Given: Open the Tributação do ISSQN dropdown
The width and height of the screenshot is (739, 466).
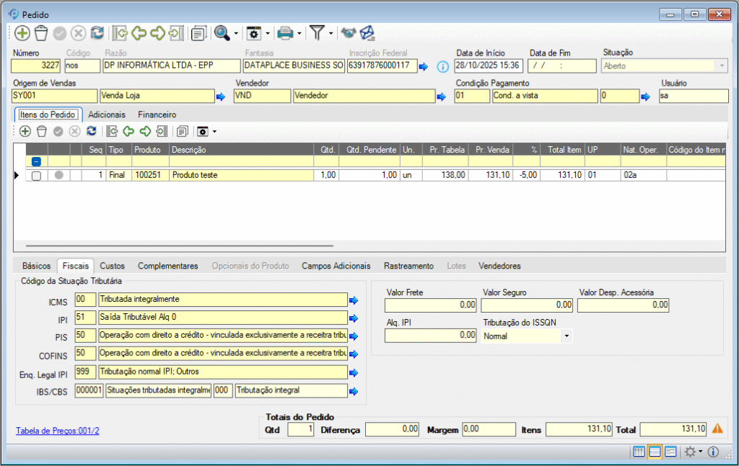Looking at the screenshot, I should click(566, 336).
